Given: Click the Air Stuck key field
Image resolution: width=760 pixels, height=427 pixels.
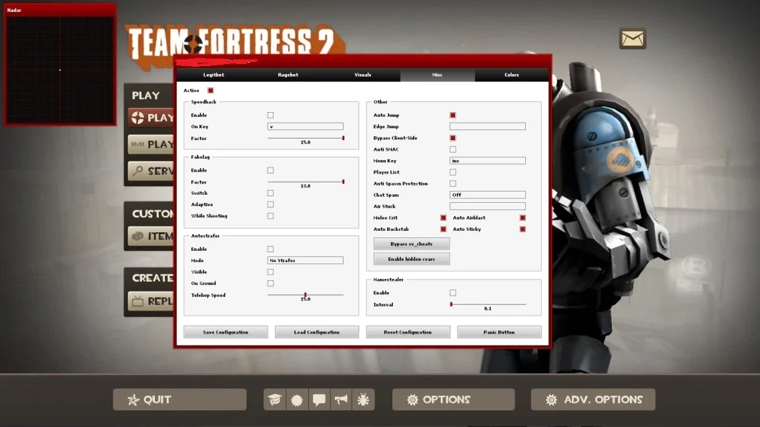Looking at the screenshot, I should tap(488, 206).
